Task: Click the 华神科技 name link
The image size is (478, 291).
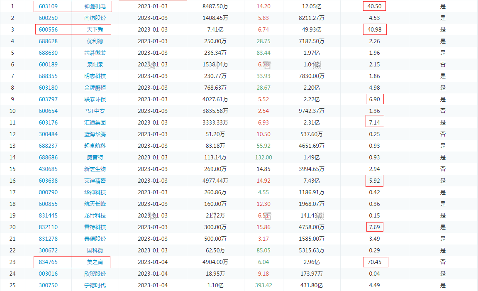Action: point(95,192)
